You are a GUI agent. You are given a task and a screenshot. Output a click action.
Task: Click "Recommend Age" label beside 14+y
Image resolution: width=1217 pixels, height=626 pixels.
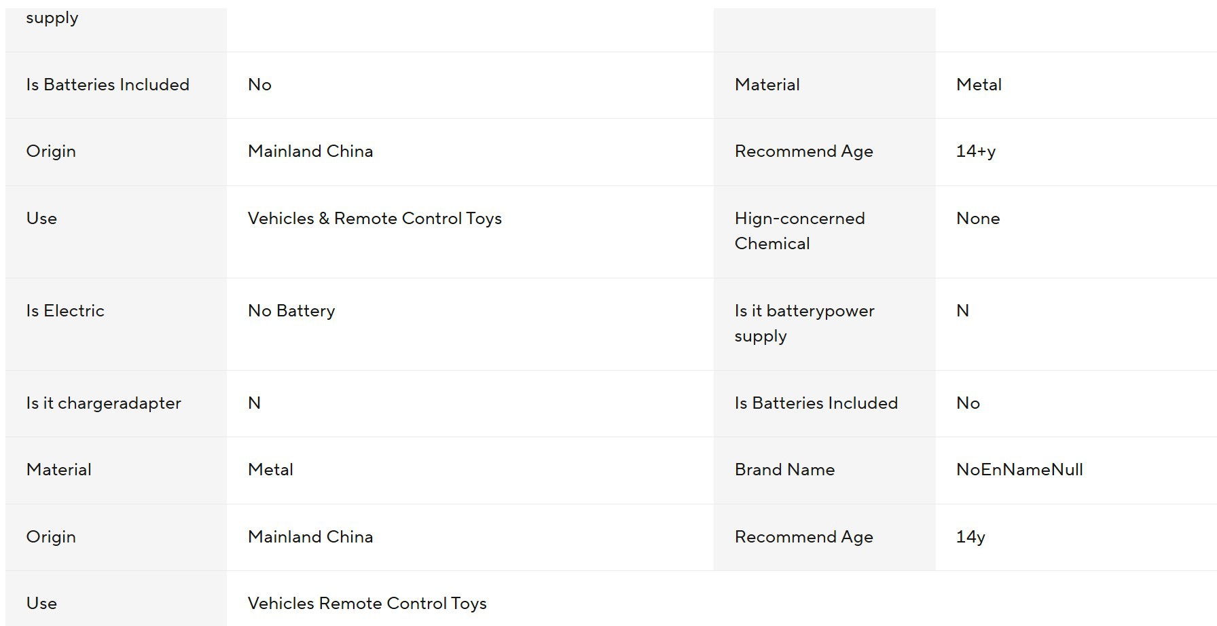(x=803, y=151)
